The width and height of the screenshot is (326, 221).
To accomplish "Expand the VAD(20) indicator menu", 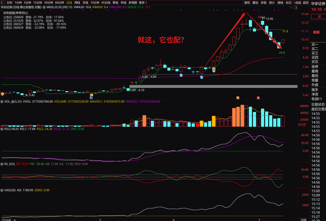I will point(2,190).
